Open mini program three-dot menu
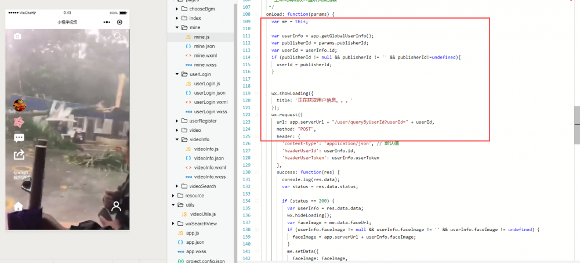The image size is (580, 263). pos(107,22)
